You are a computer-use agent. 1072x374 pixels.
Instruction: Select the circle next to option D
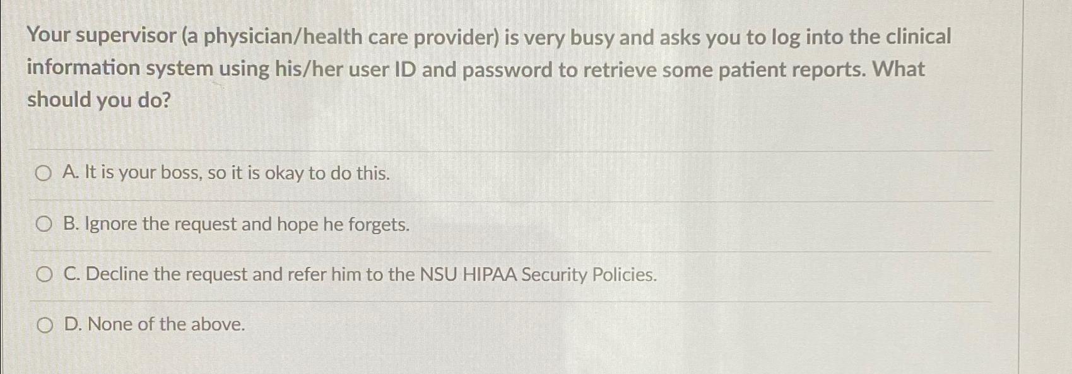(x=45, y=325)
